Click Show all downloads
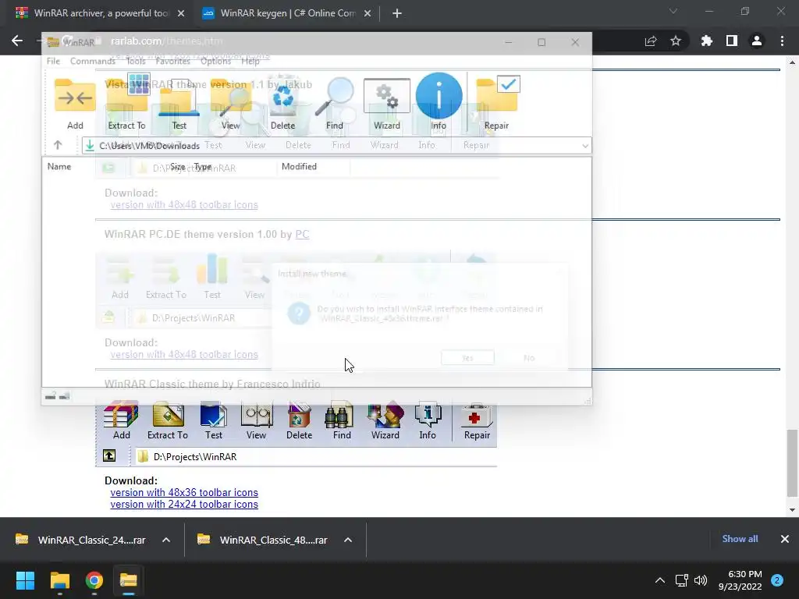Screen dimensions: 799x599 click(x=740, y=539)
